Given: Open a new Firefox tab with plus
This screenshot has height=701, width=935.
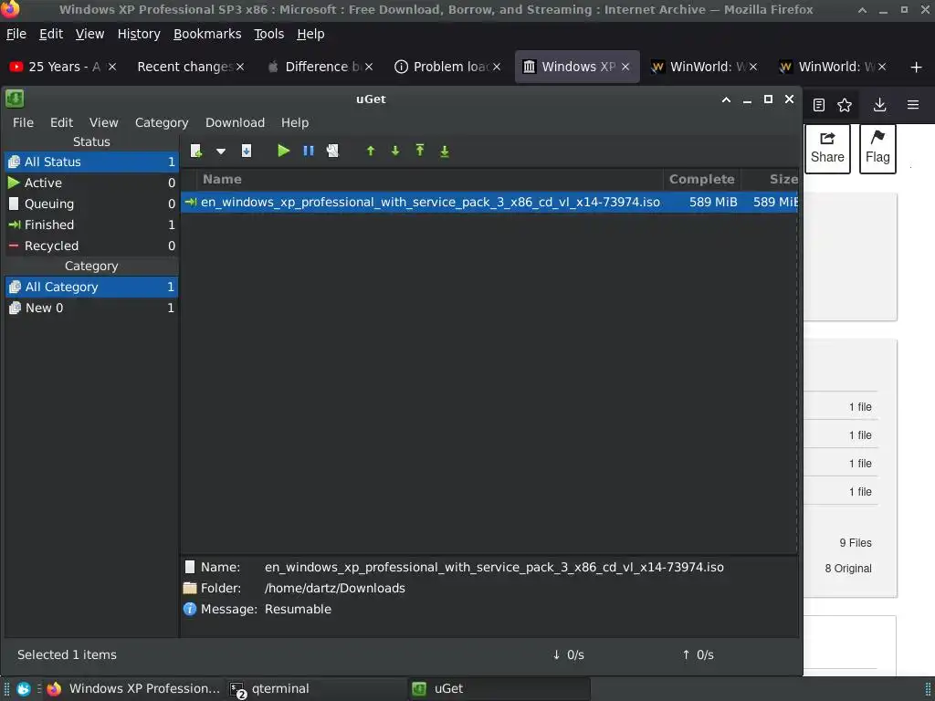Looking at the screenshot, I should 917,67.
